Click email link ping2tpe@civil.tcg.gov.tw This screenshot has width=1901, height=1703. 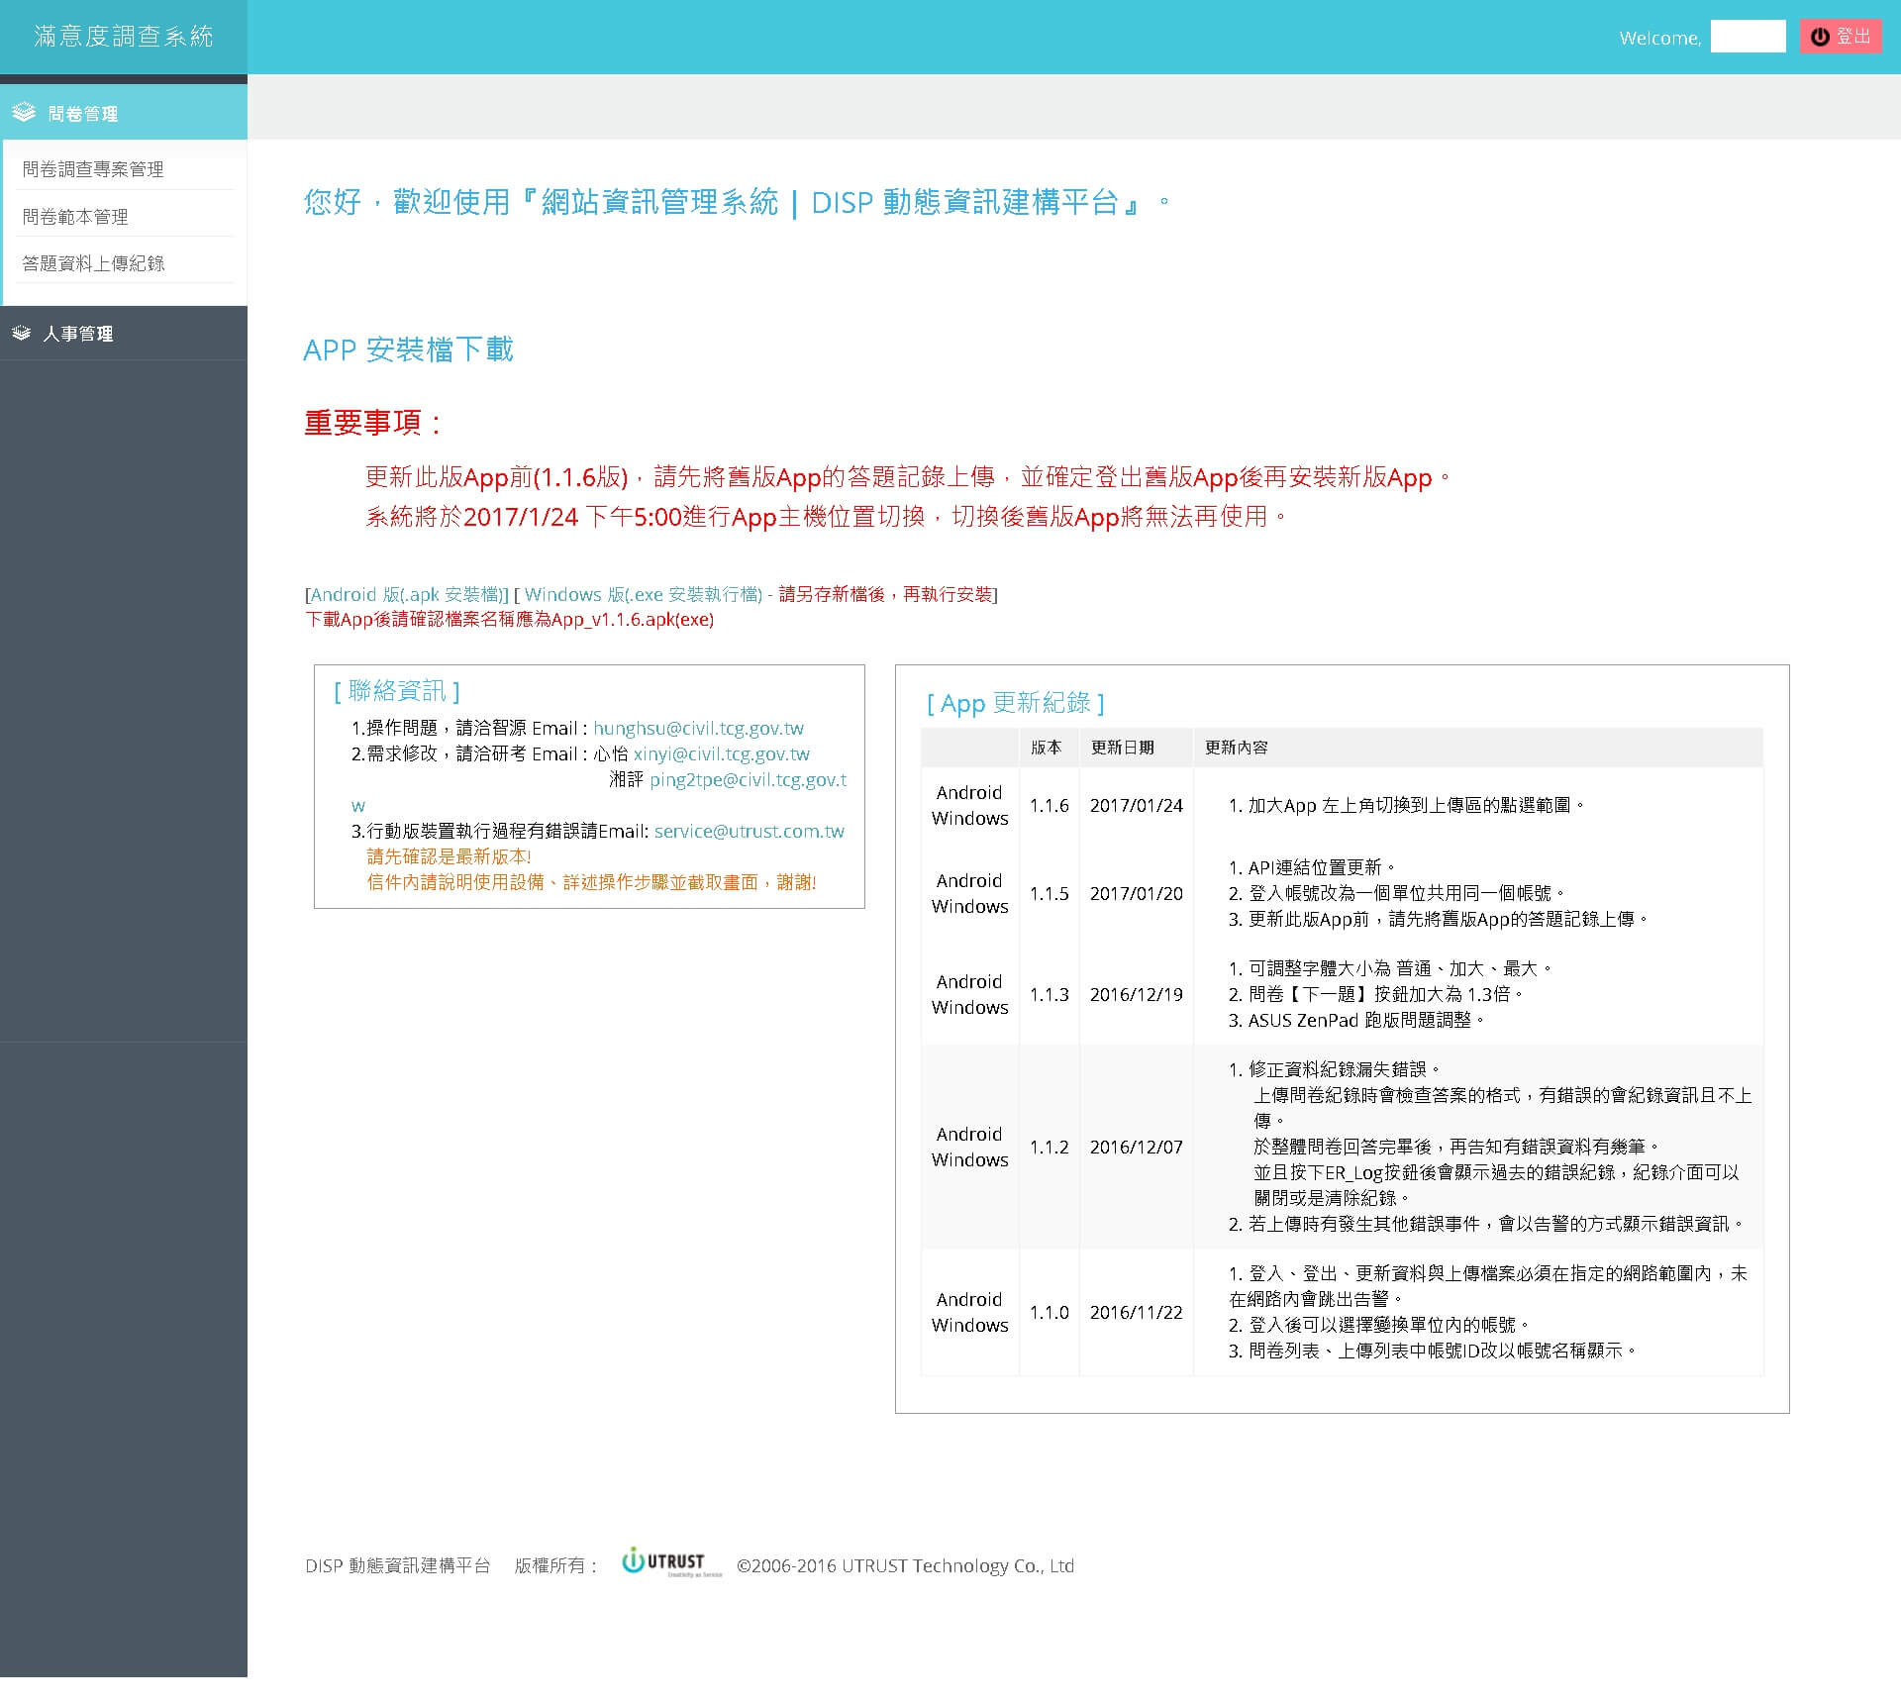(x=749, y=780)
